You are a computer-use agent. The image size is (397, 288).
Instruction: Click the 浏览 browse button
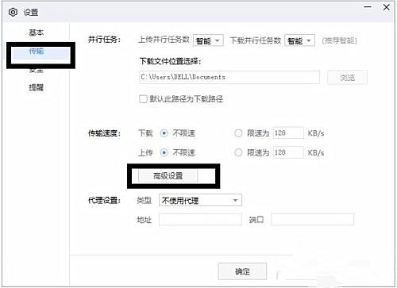347,77
